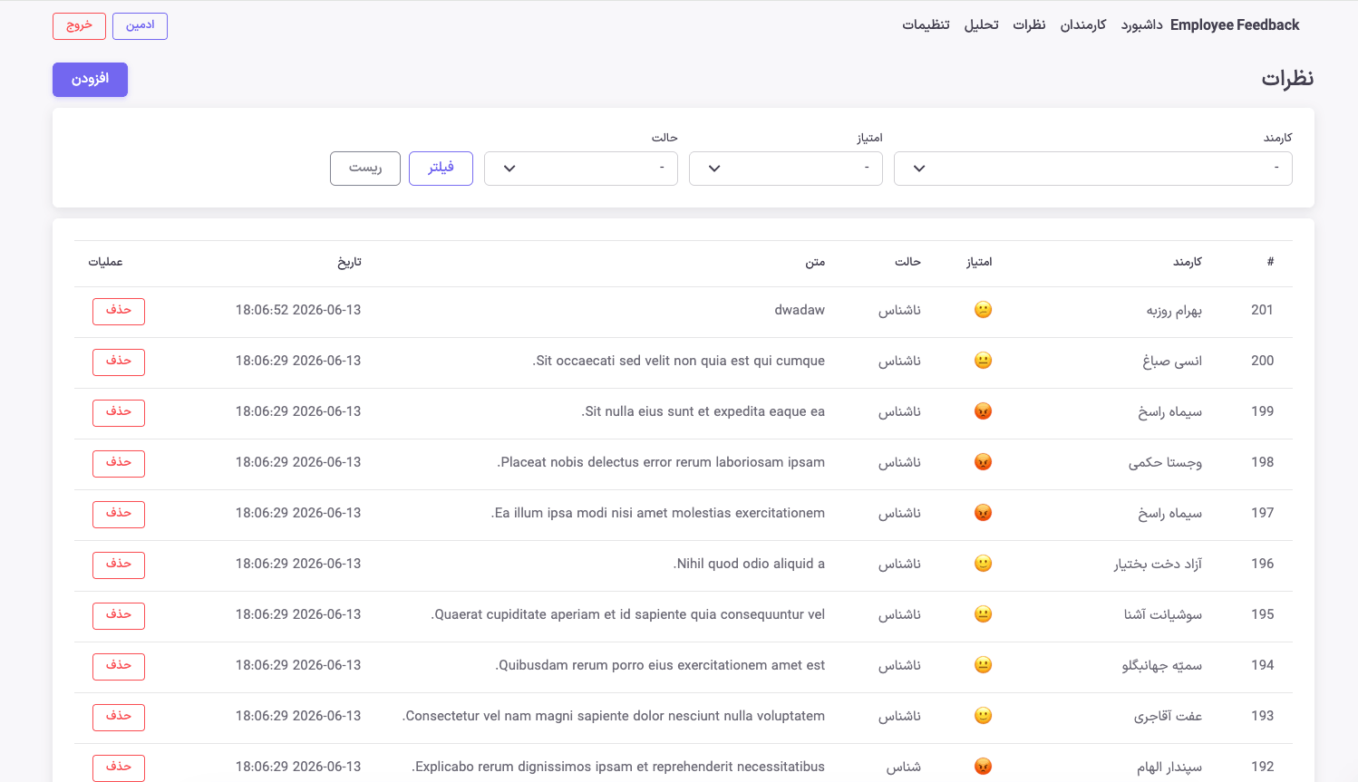Log out using the خروج button
The image size is (1358, 782).
pos(79,26)
